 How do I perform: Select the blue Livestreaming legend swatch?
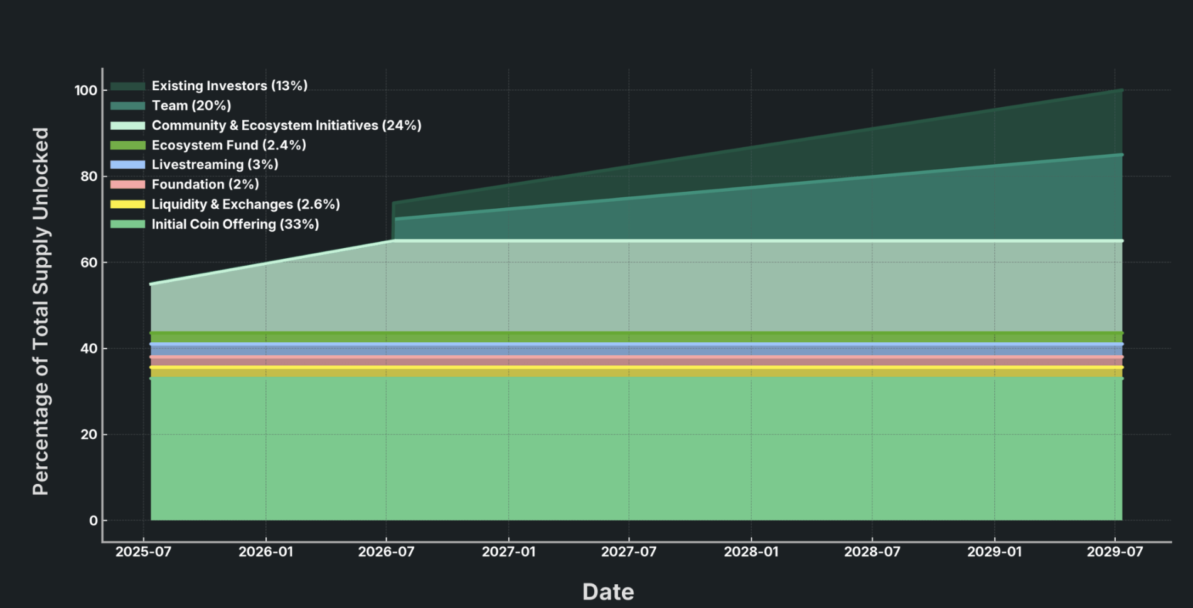click(x=127, y=165)
